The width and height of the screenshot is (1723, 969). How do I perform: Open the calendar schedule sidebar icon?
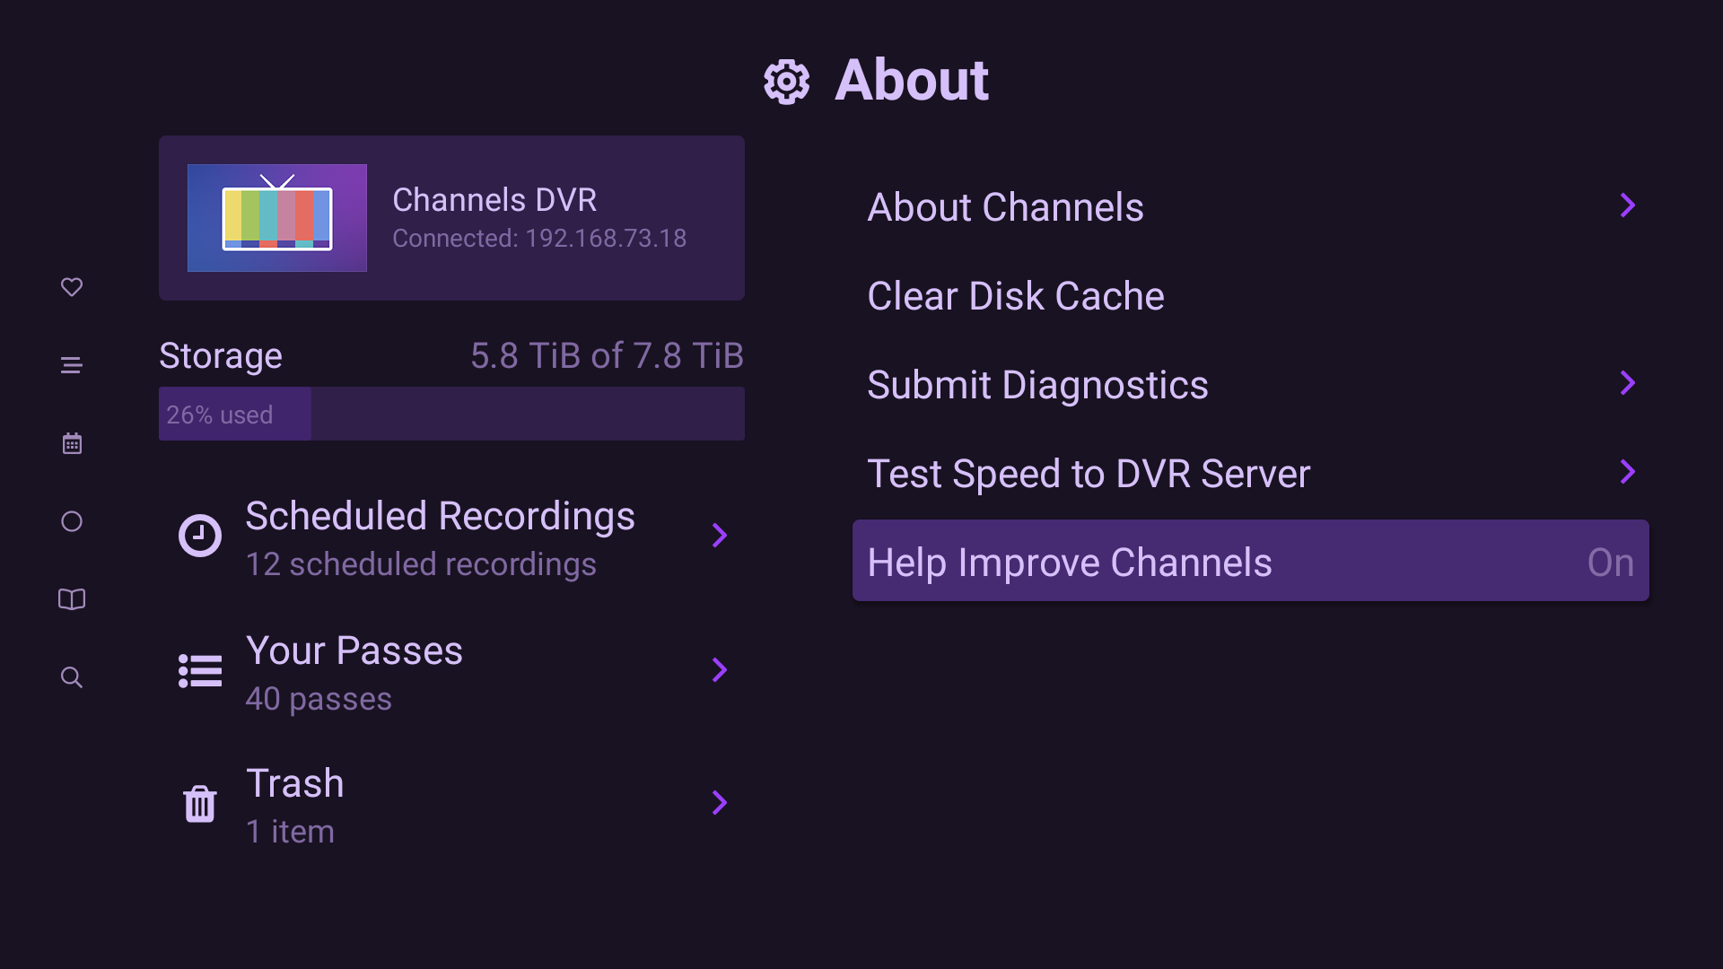pos(72,443)
